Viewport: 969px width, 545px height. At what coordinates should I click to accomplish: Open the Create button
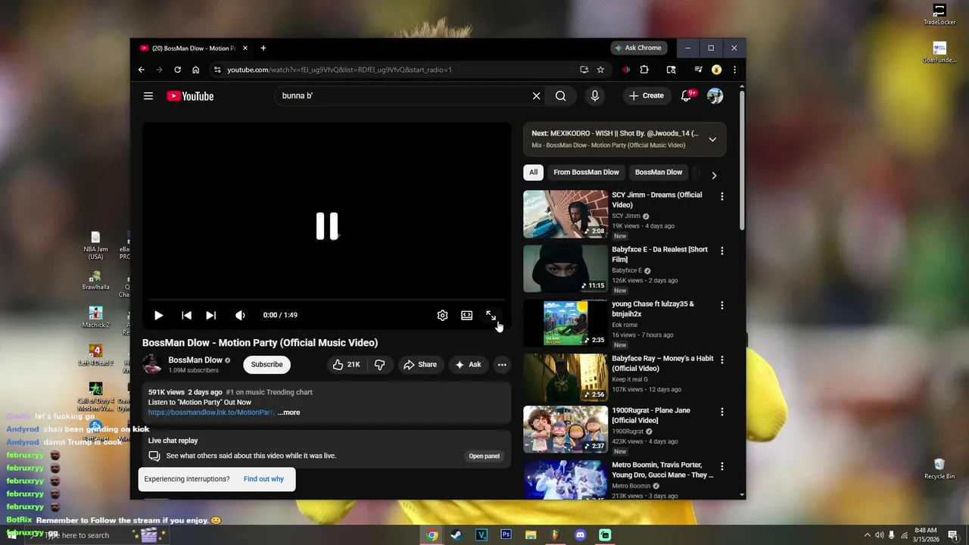coord(647,96)
